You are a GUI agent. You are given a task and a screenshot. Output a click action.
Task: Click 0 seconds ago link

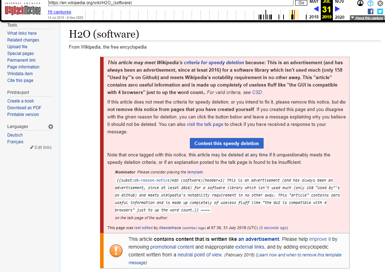tap(274, 228)
